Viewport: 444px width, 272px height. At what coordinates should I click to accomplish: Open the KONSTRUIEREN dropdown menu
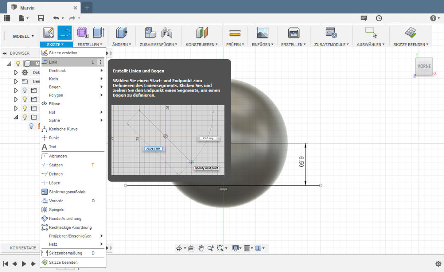click(x=202, y=44)
